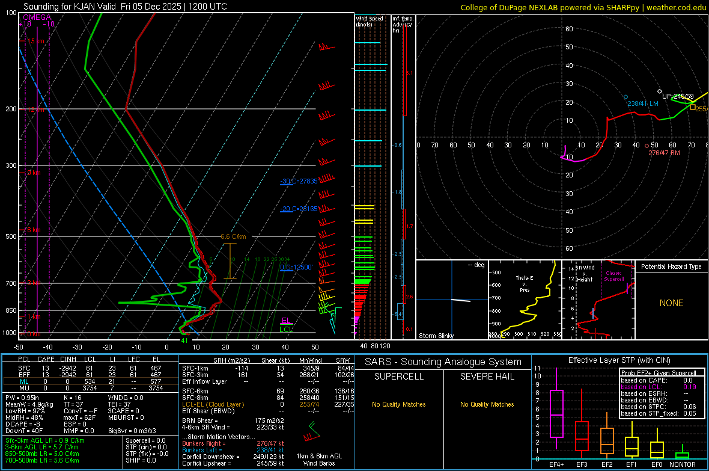
Task: Click the 'STP (cin) = 0.0' value
Action: [x=146, y=447]
